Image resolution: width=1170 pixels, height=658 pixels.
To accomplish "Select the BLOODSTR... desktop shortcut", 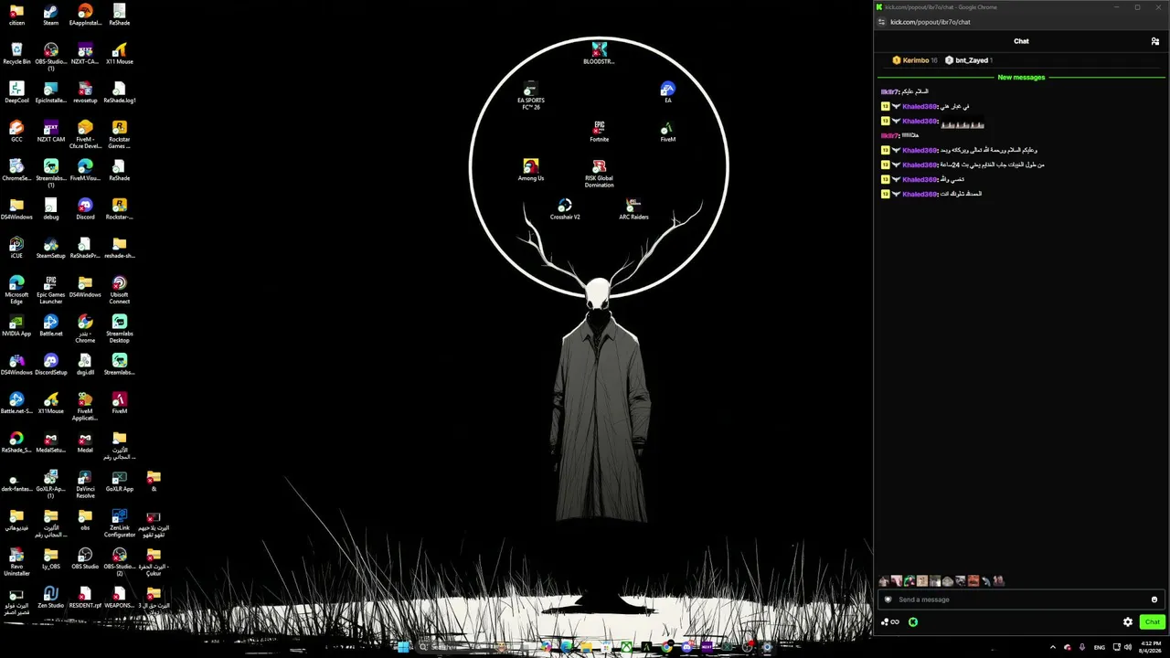I will pyautogui.click(x=599, y=53).
